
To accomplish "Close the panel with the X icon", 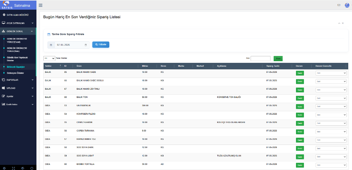I will (x=343, y=23).
